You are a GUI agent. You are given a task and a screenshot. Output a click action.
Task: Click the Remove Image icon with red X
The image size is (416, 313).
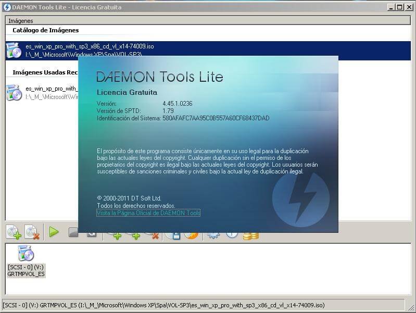point(32,232)
